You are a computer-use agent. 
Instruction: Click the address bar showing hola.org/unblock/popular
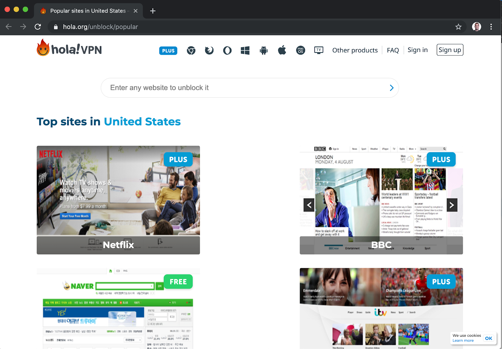(257, 27)
